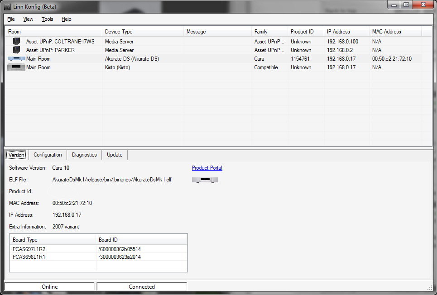Click the Compatible family cell
The height and width of the screenshot is (295, 437).
coord(266,67)
